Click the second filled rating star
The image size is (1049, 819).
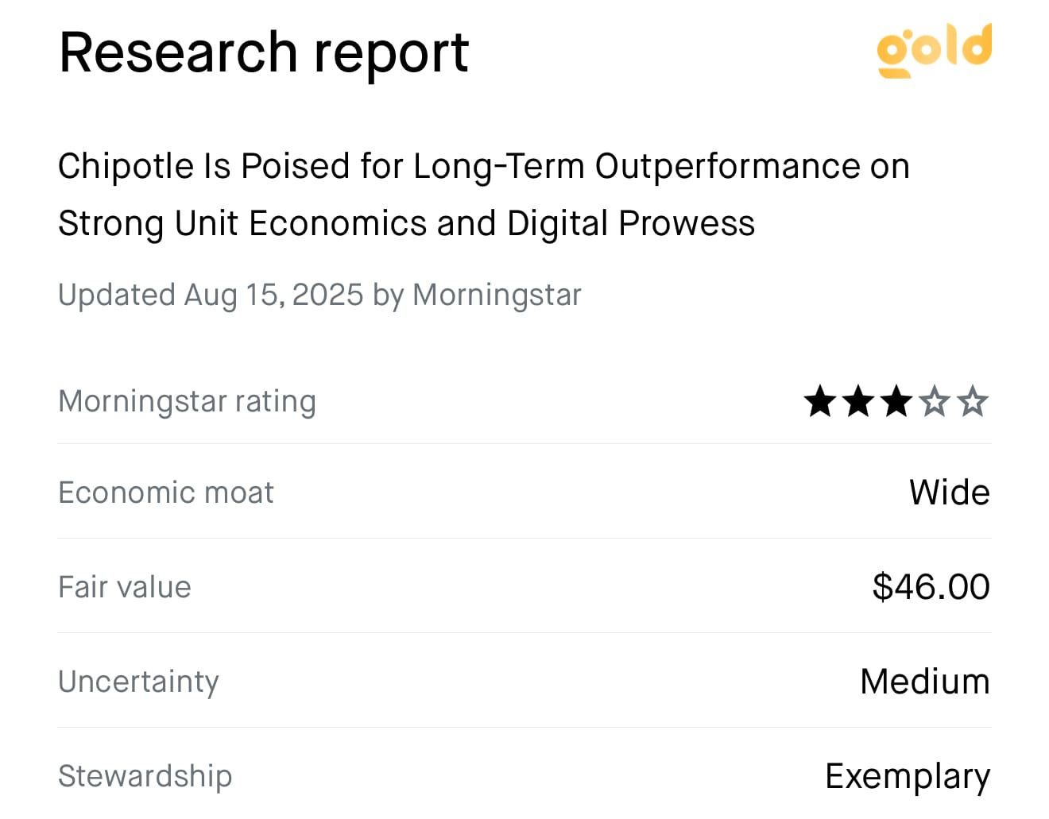click(x=858, y=401)
